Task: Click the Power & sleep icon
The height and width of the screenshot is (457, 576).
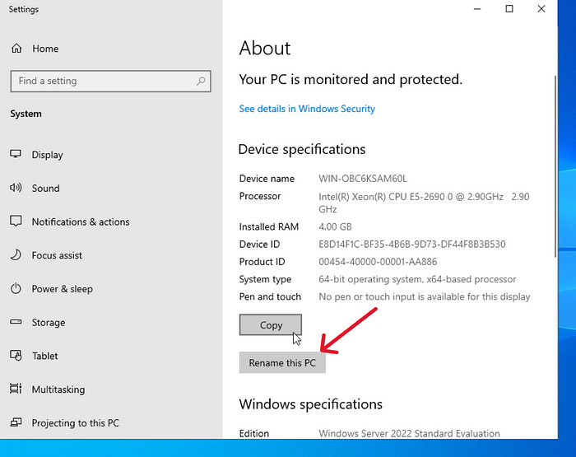Action: tap(16, 289)
